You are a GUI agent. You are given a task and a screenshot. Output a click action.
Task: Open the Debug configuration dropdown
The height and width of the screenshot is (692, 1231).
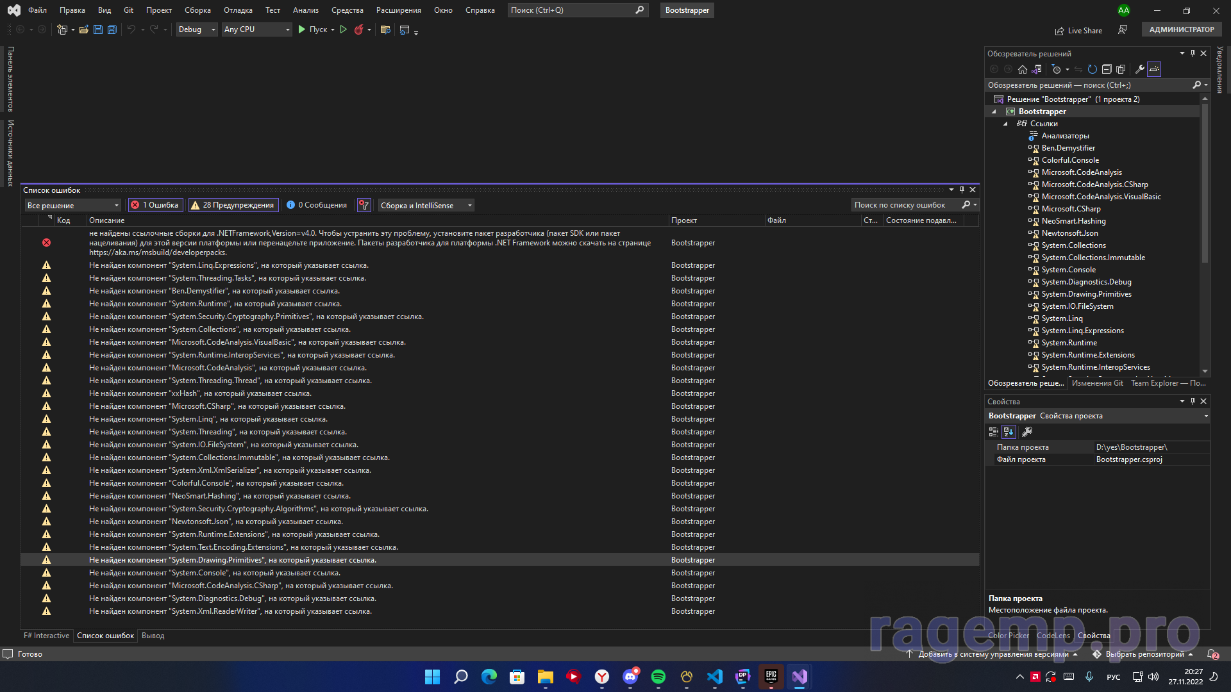[x=196, y=29]
